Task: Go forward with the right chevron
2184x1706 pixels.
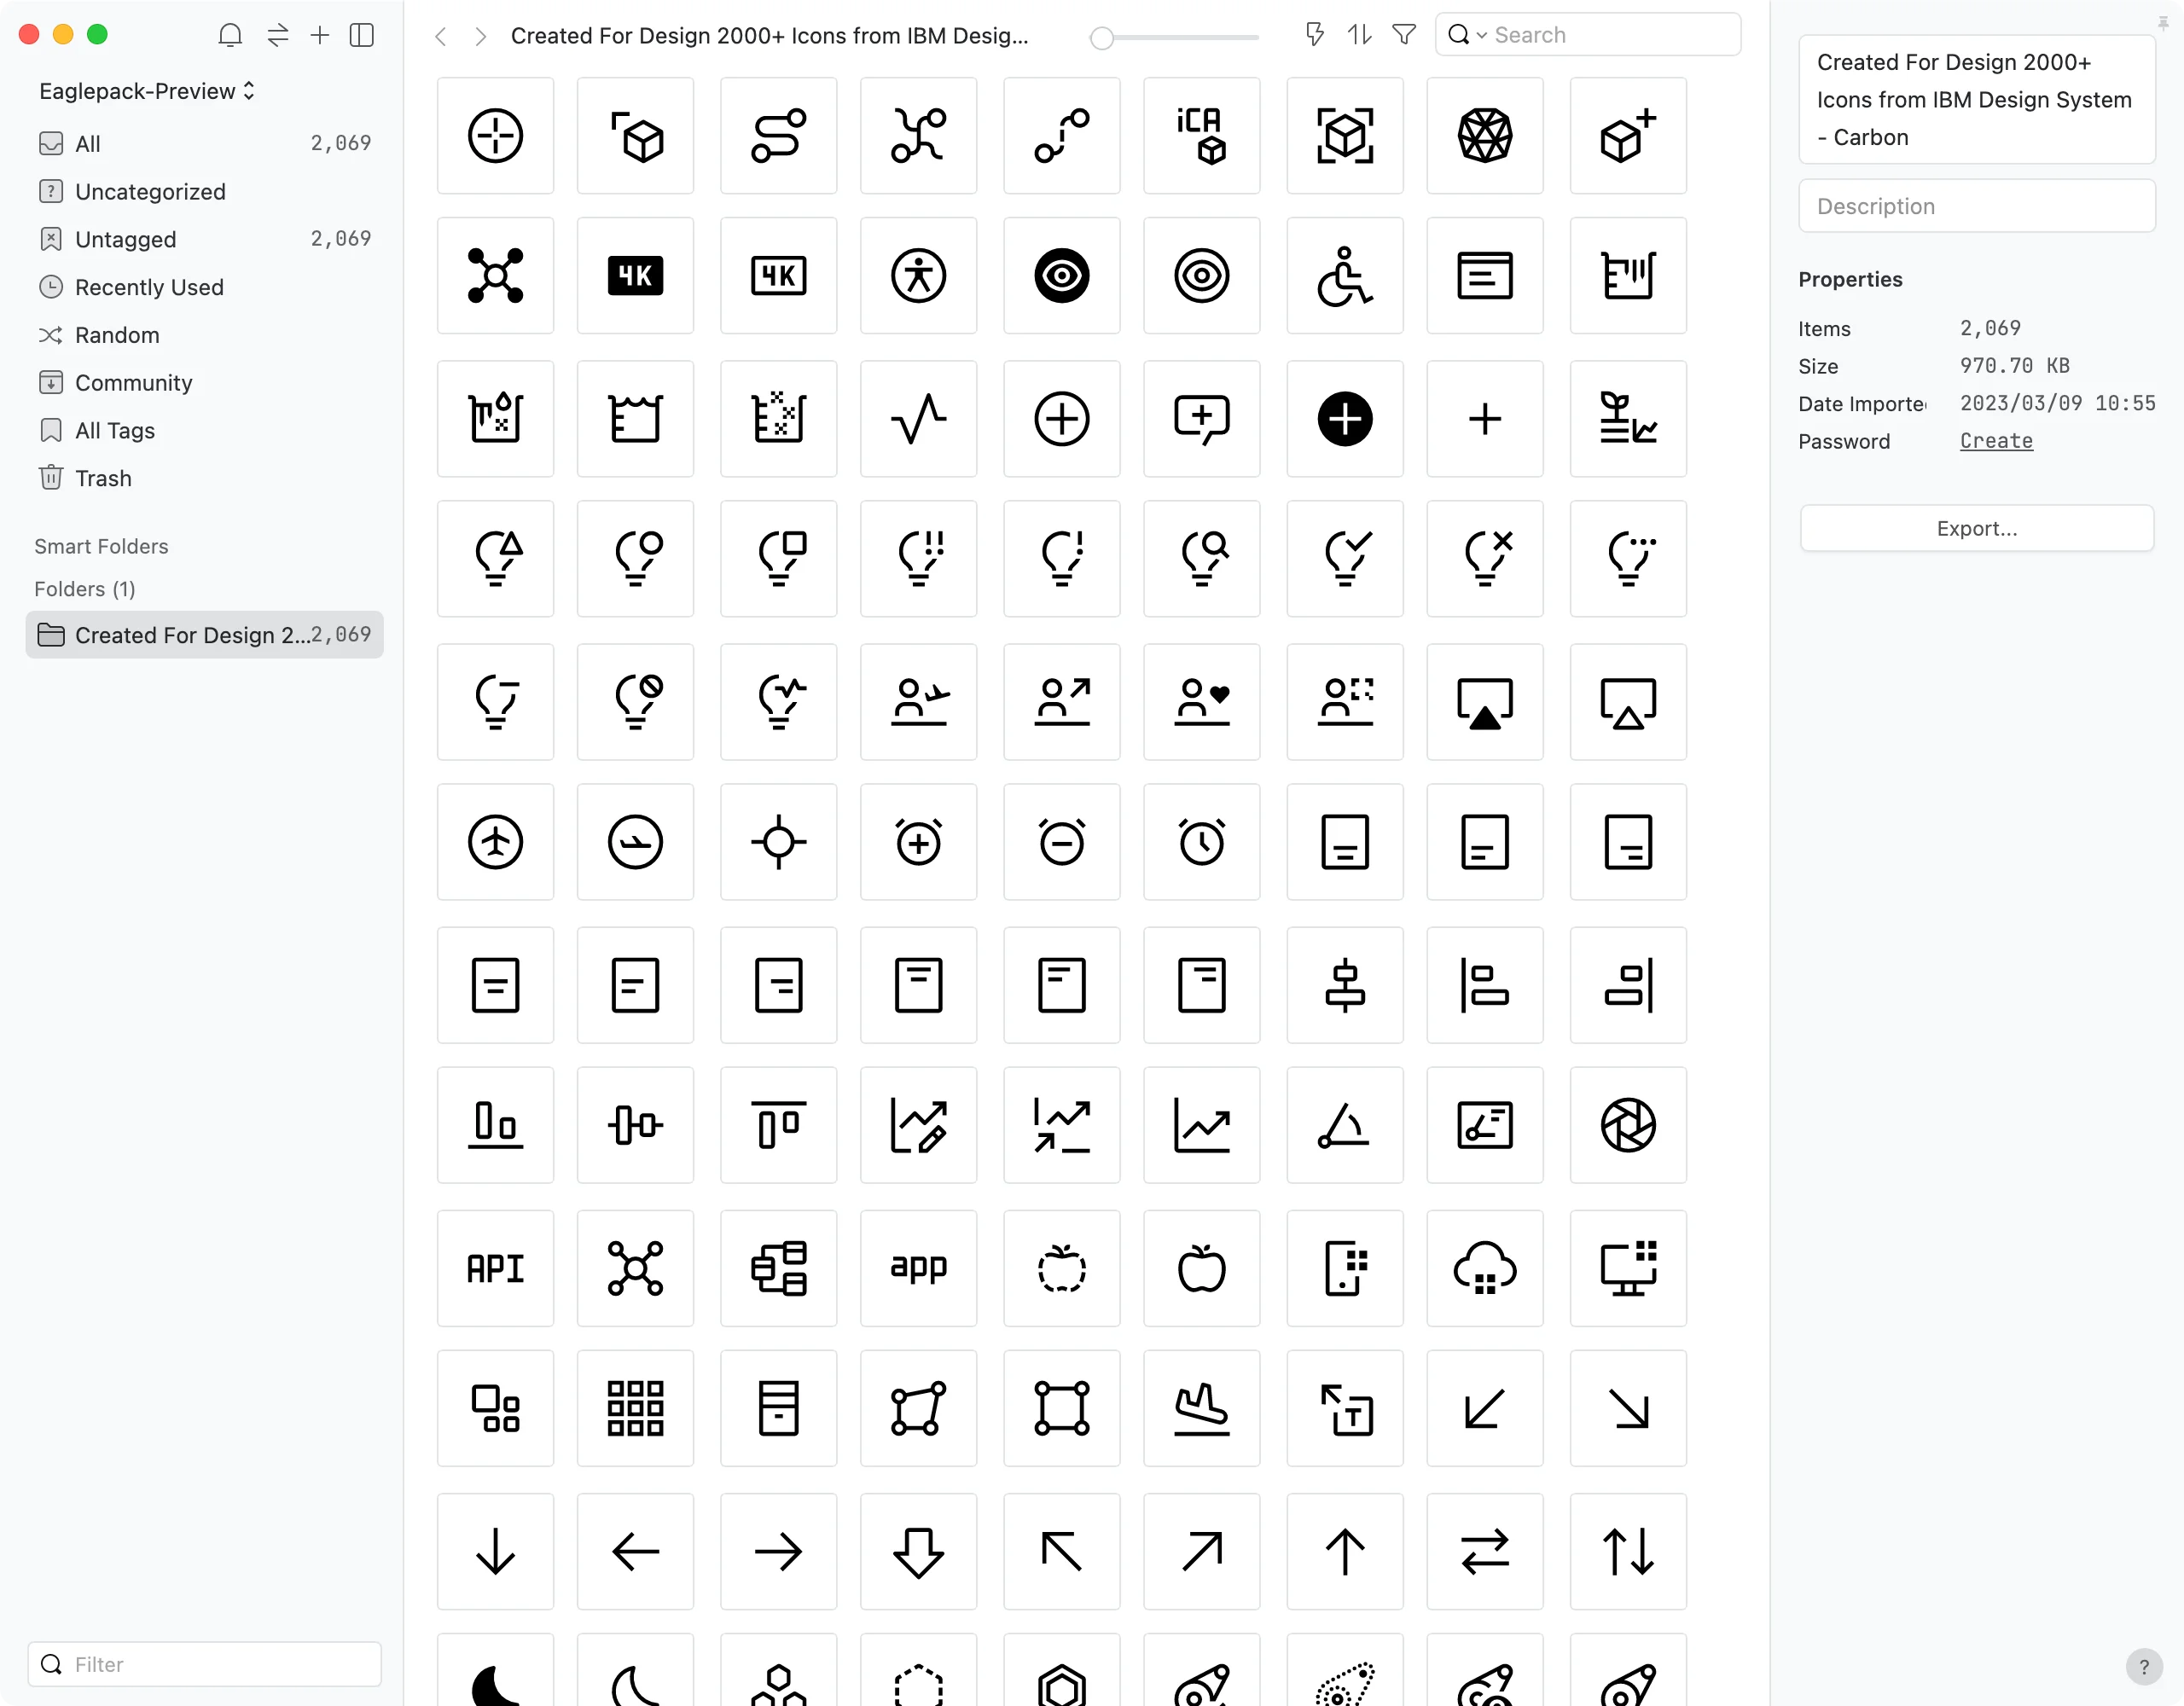Action: 481,36
